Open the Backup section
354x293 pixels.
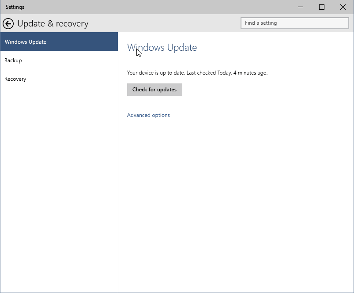59,60
